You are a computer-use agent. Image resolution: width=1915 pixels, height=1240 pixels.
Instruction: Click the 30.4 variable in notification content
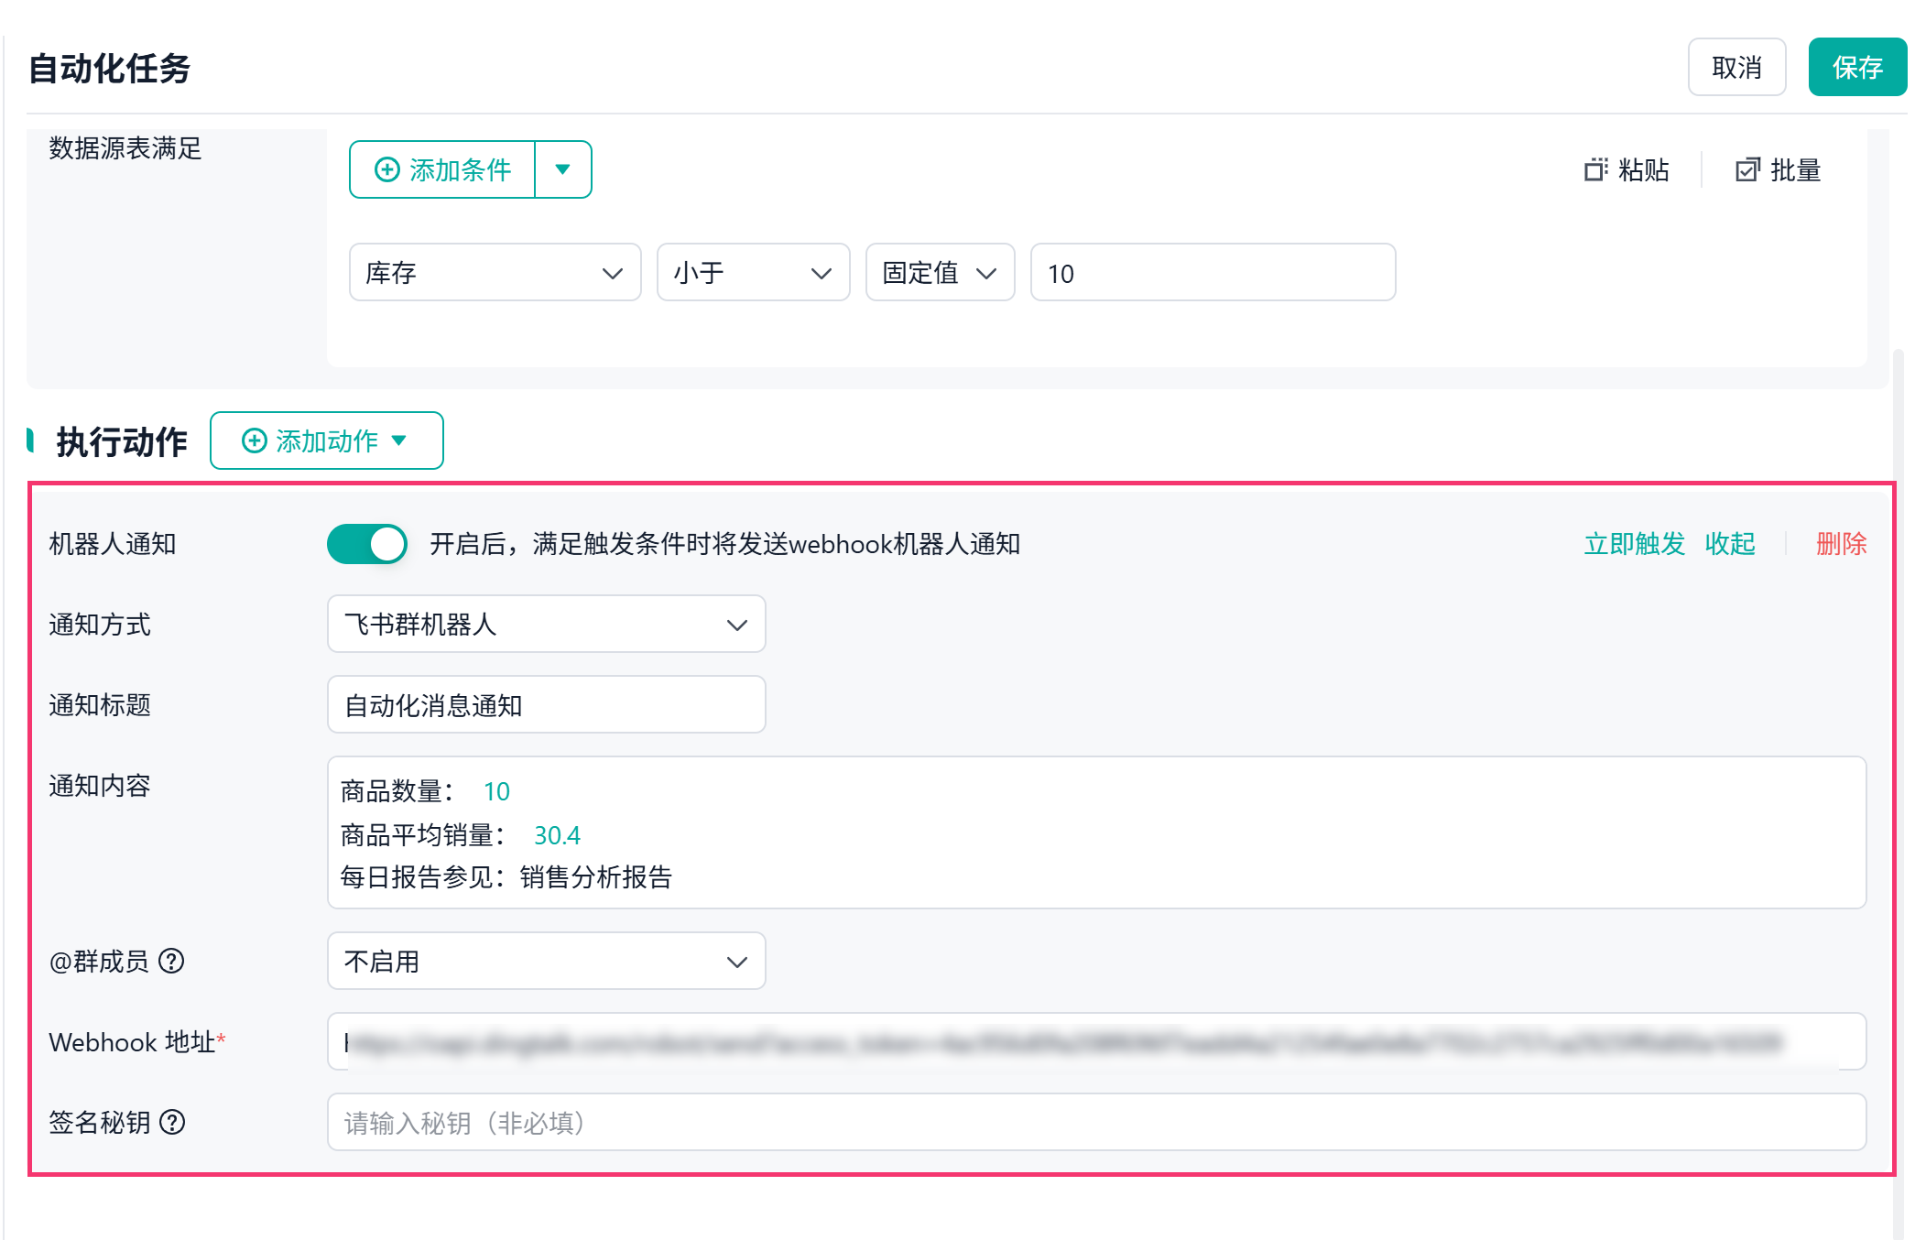(557, 835)
